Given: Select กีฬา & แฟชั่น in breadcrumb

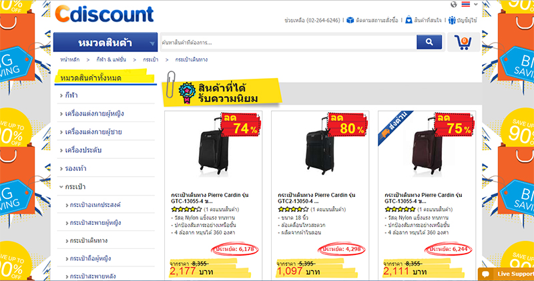Looking at the screenshot, I should [111, 59].
